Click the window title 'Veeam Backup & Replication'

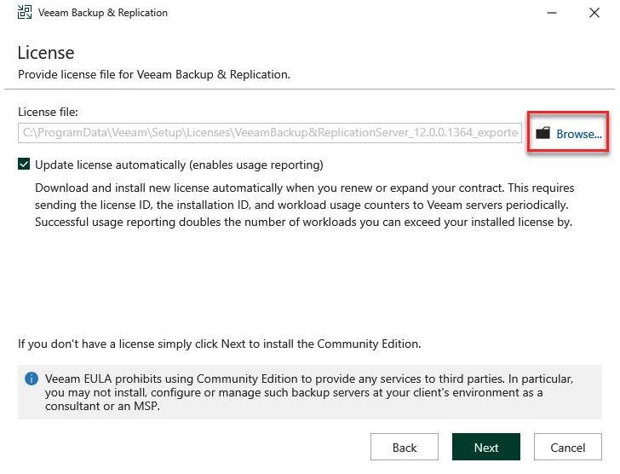103,13
